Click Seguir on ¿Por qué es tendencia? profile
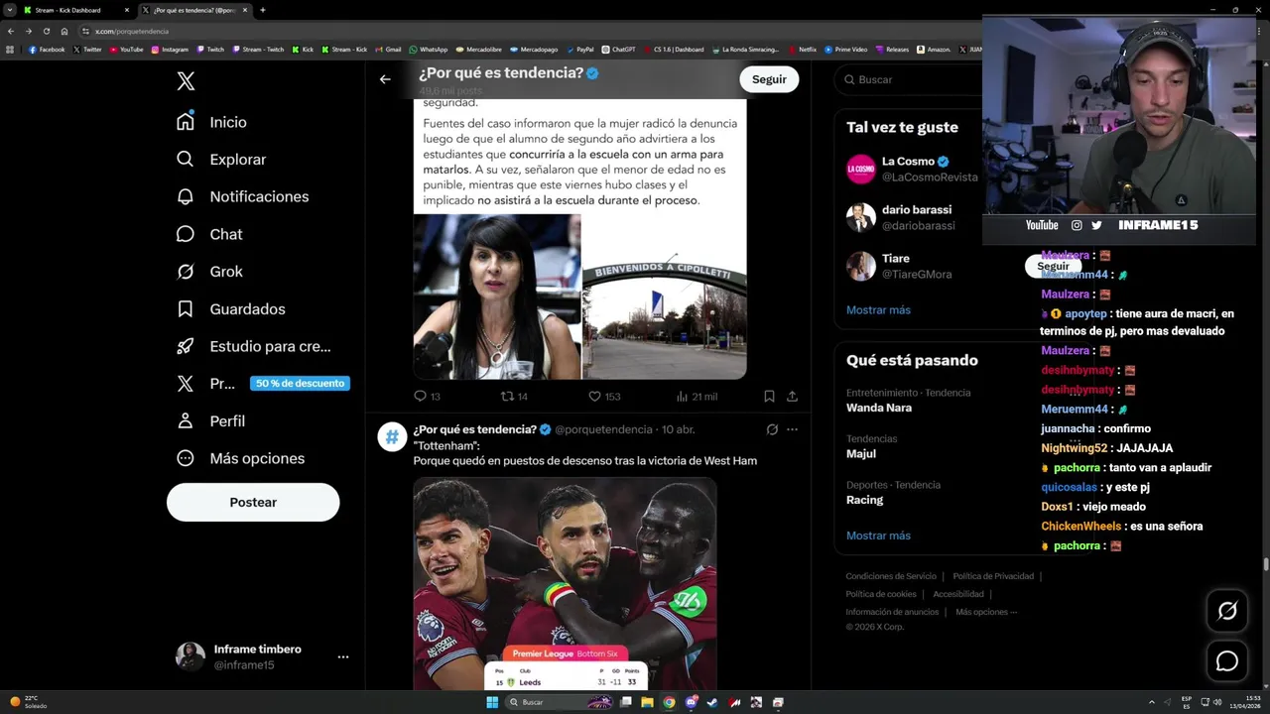 [769, 79]
